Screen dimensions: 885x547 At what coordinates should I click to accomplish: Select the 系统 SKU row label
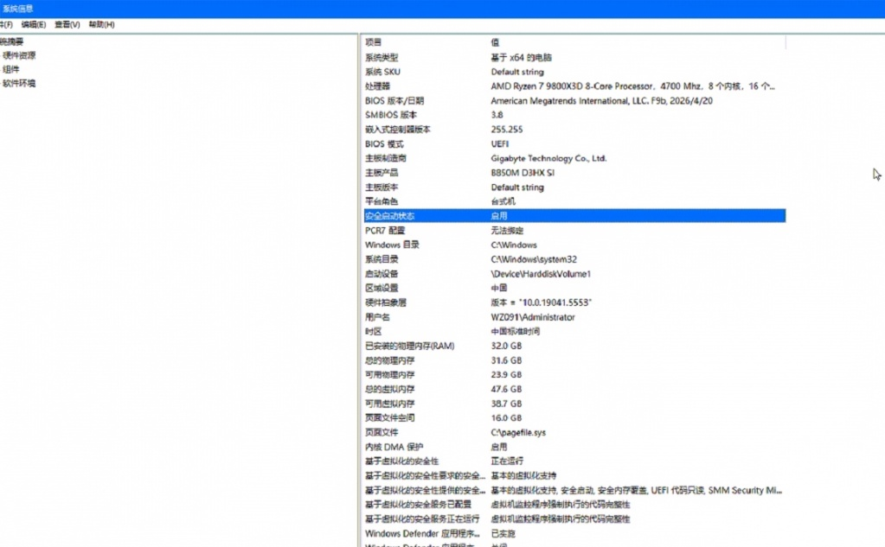[x=382, y=72]
